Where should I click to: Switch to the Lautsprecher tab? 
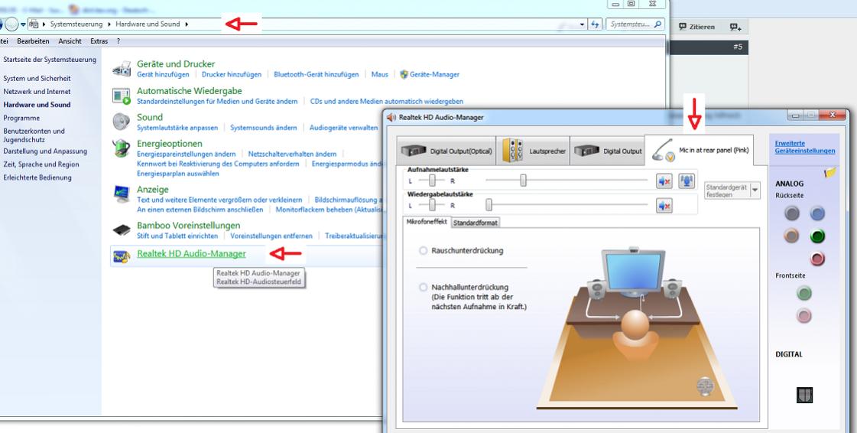coord(533,151)
